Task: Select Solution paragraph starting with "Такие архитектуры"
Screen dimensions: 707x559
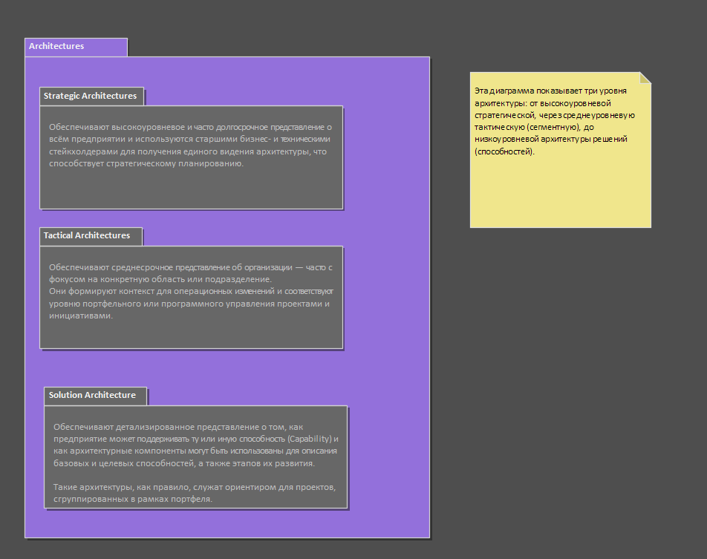Action: point(196,493)
